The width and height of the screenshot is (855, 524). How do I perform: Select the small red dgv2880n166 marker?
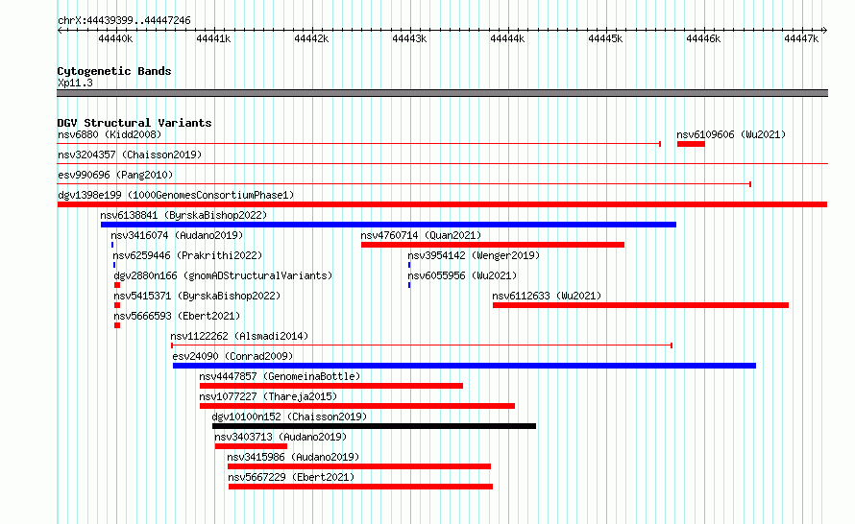[x=117, y=285]
